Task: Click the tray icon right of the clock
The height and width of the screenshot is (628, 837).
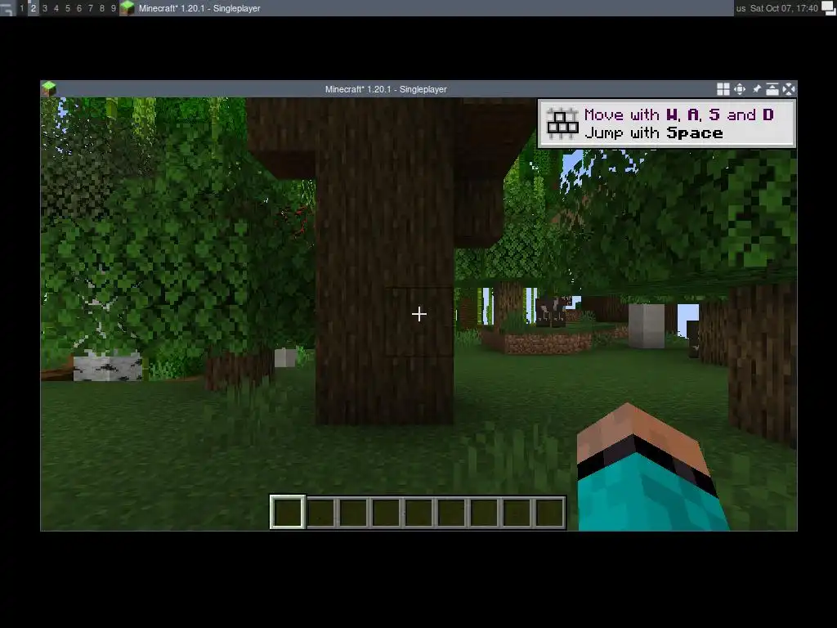Action: (829, 8)
